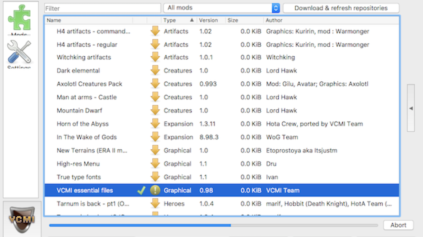Click download arrow for Mountain Dwarf
The height and width of the screenshot is (237, 423).
(x=155, y=111)
